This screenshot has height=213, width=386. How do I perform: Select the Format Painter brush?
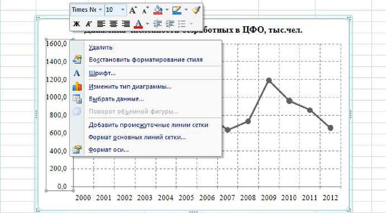196,10
